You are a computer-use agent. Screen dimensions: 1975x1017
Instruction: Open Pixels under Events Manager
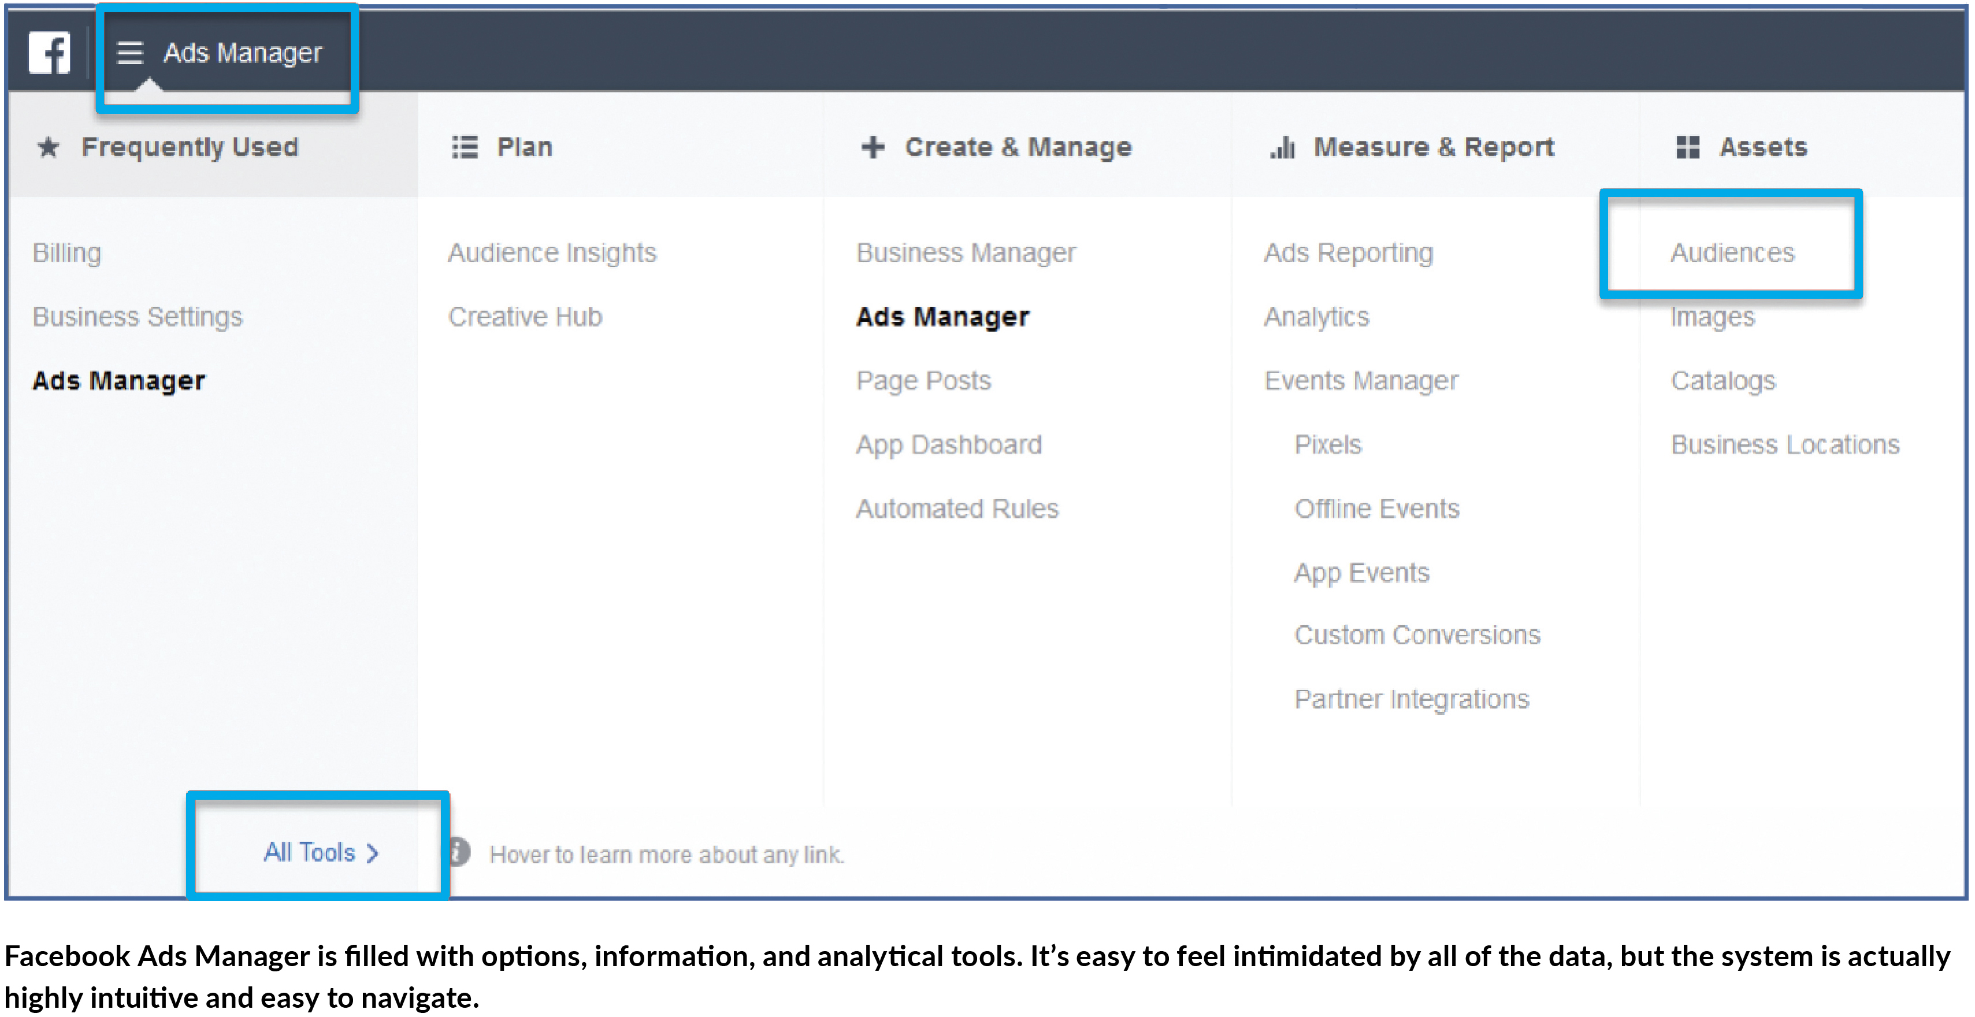tap(1328, 445)
